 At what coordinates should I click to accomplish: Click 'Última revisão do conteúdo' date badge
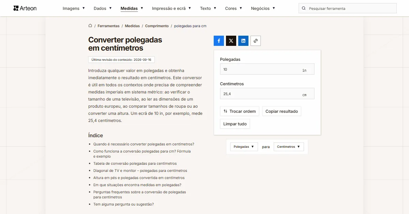click(x=121, y=59)
